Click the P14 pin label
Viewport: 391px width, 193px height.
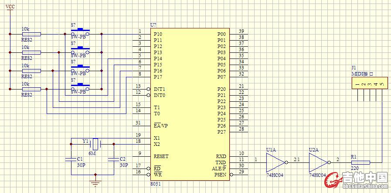(x=158, y=59)
